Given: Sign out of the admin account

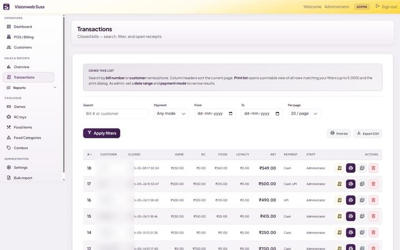Looking at the screenshot, I should (386, 7).
